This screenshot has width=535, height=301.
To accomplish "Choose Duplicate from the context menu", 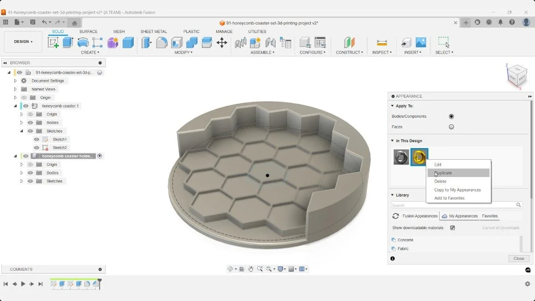I will pos(443,173).
